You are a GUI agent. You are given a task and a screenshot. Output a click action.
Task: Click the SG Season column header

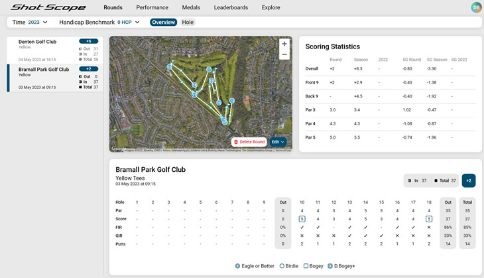click(437, 60)
